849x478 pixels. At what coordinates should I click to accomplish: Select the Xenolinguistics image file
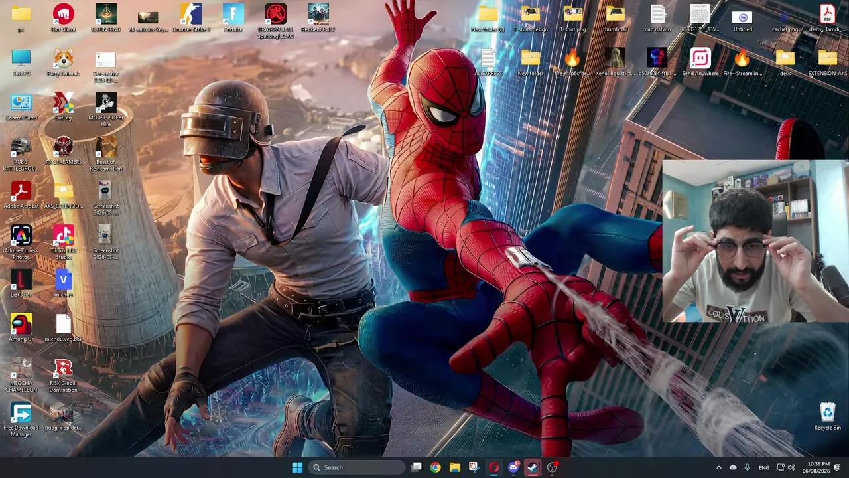coord(615,62)
